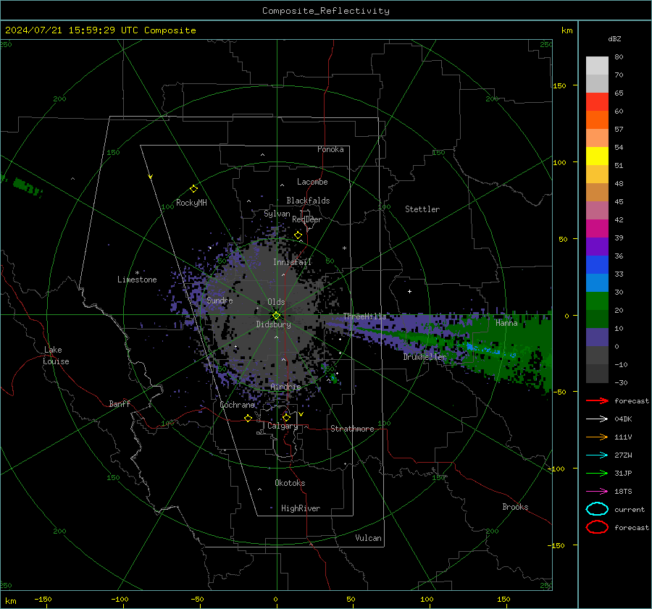Click the Composite_Reflectivity title

(326, 11)
